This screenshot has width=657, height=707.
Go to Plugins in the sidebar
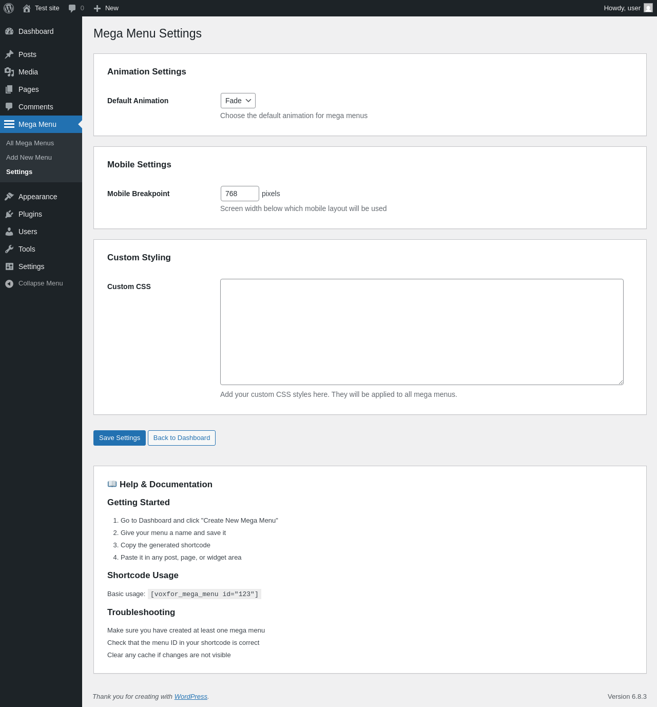coord(41,214)
